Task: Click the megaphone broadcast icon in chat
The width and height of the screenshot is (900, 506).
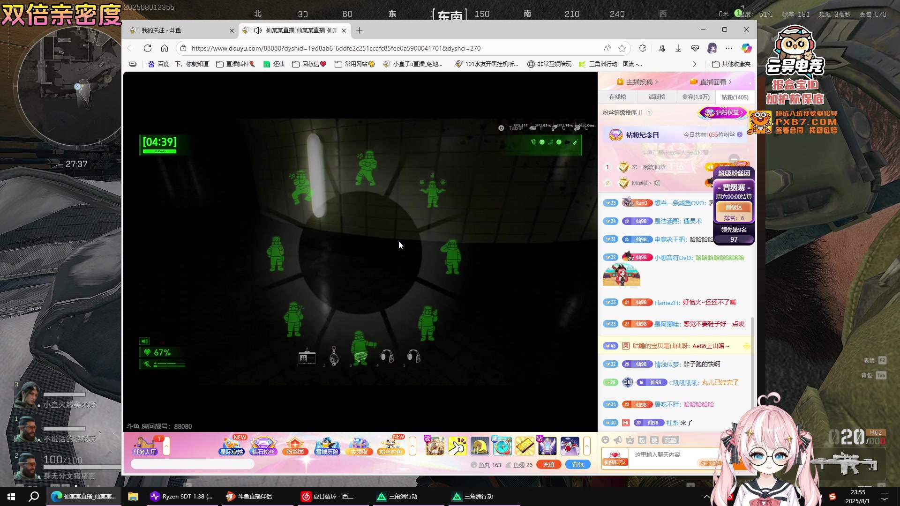Action: coord(618,440)
